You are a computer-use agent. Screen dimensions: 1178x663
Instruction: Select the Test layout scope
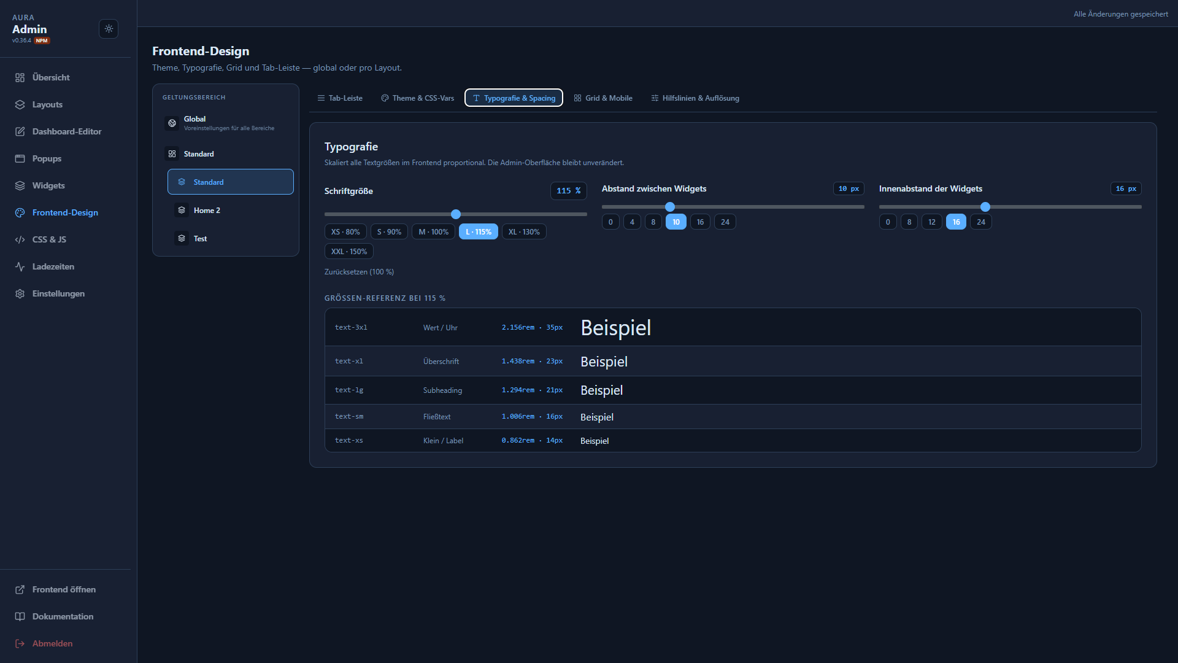(231, 238)
